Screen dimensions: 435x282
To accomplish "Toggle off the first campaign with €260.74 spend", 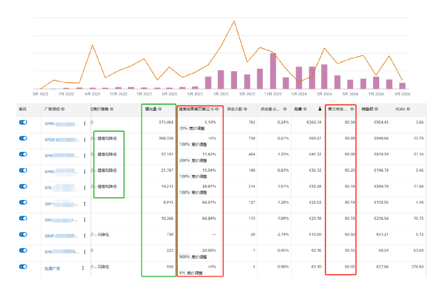I will tap(23, 122).
